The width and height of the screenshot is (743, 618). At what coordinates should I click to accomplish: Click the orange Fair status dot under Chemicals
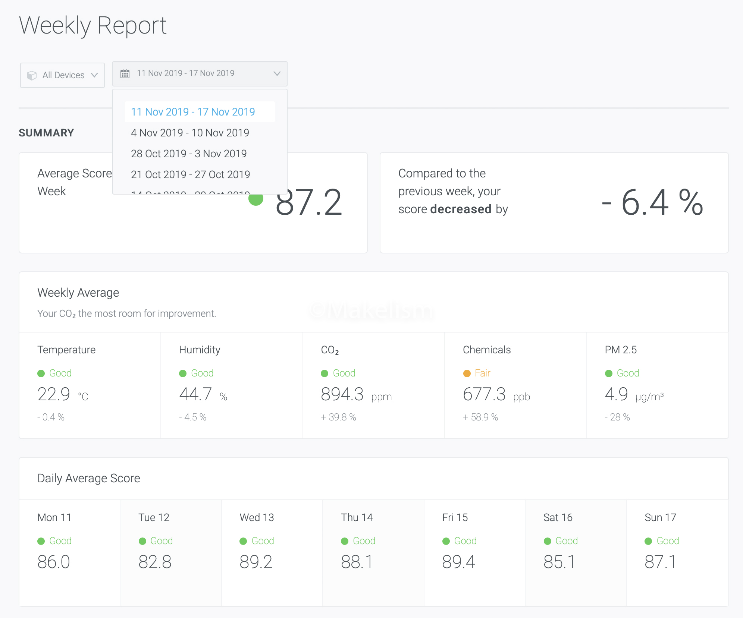coord(467,373)
